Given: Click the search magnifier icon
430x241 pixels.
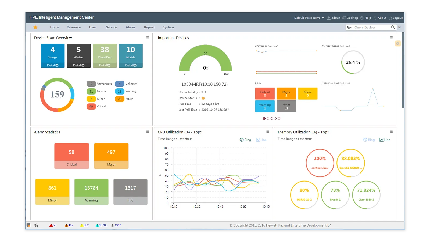Looking at the screenshot, I should [393, 27].
